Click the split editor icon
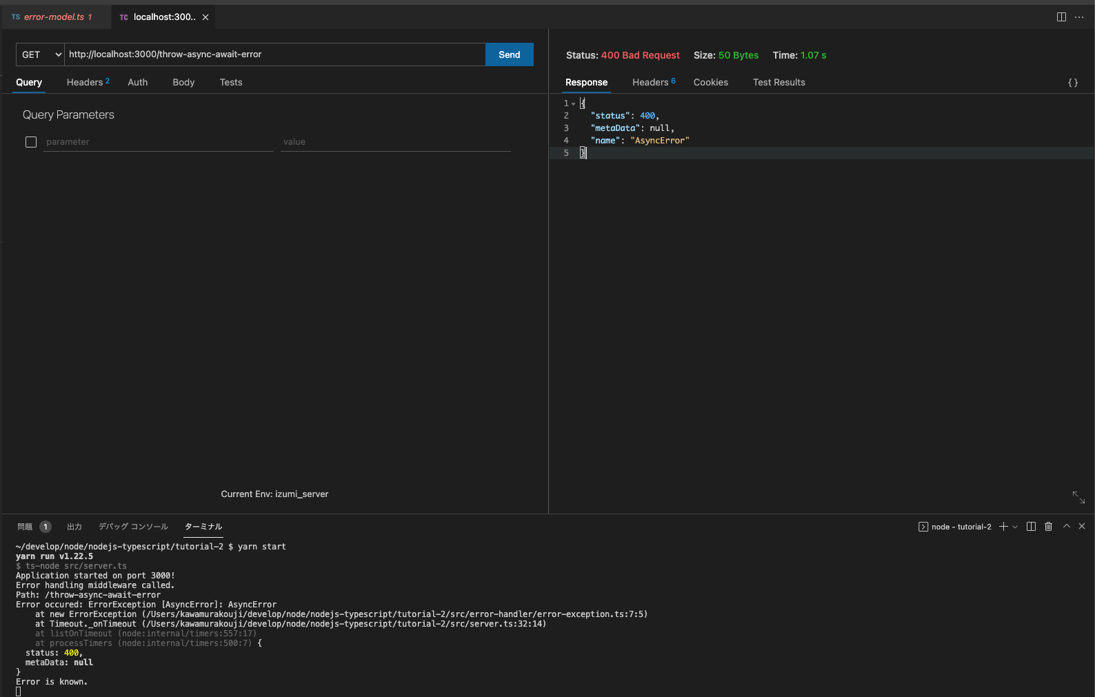Viewport: 1095px width, 697px height. point(1061,17)
